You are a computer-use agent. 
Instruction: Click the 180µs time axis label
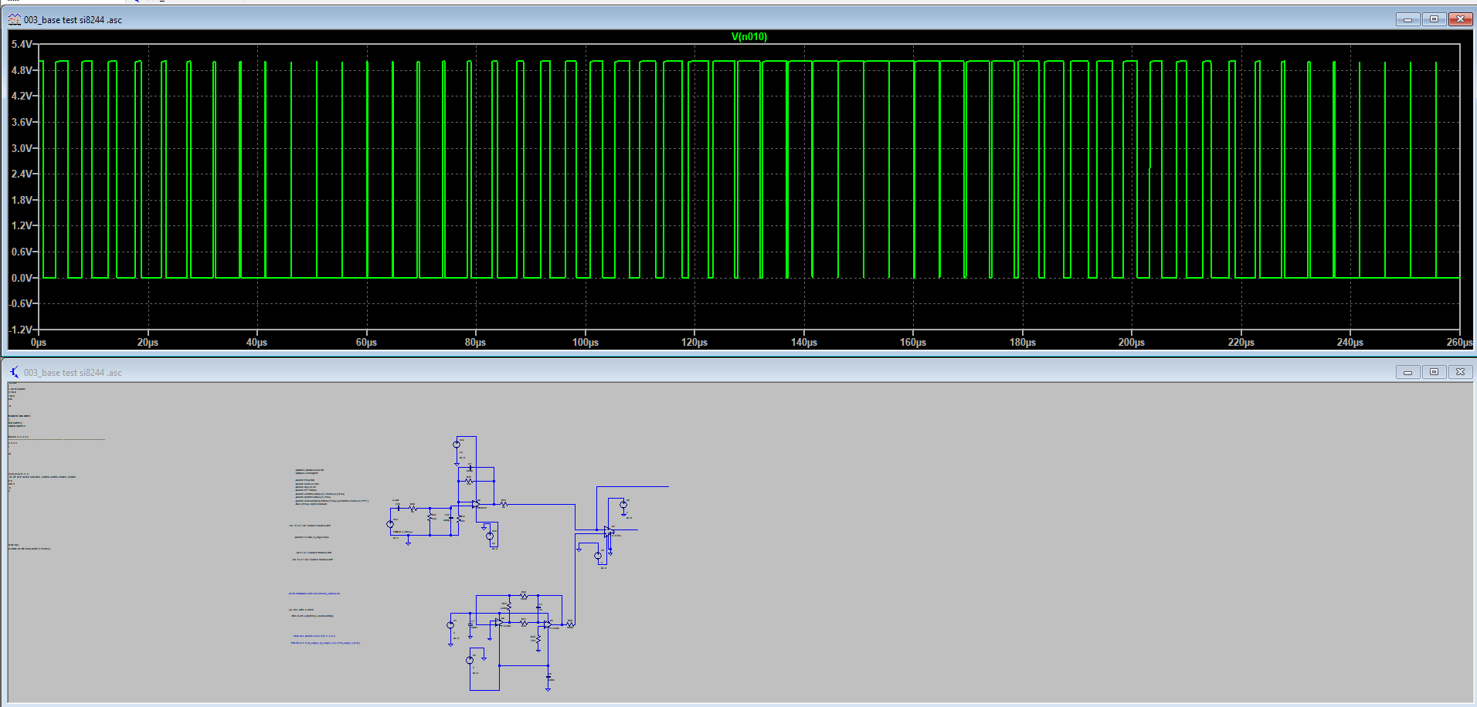tap(1023, 342)
